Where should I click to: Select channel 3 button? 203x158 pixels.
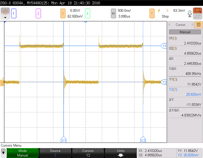pyautogui.click(x=63, y=13)
